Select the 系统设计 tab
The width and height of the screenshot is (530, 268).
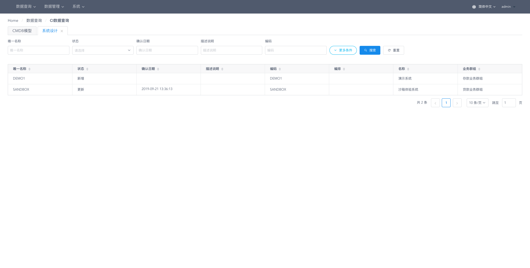coord(50,31)
